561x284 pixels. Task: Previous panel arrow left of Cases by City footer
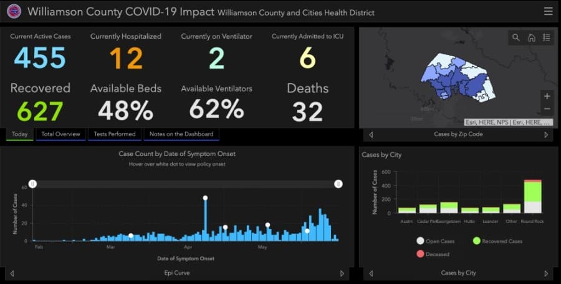pyautogui.click(x=371, y=273)
